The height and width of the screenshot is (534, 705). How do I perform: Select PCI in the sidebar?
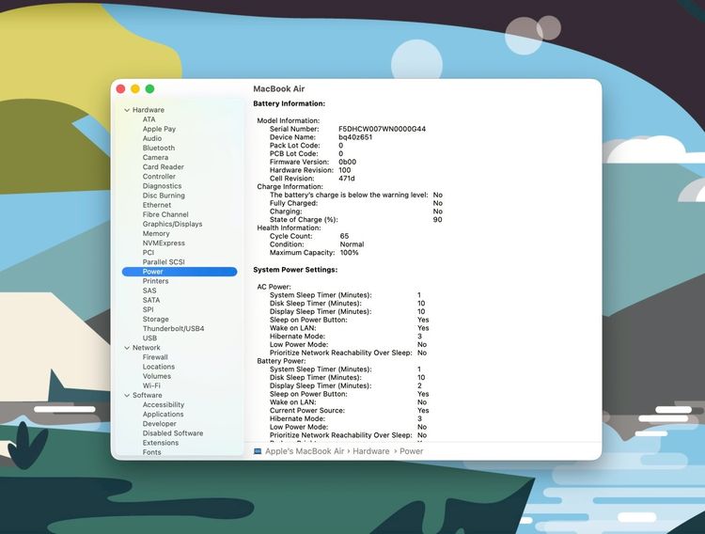[x=149, y=253]
